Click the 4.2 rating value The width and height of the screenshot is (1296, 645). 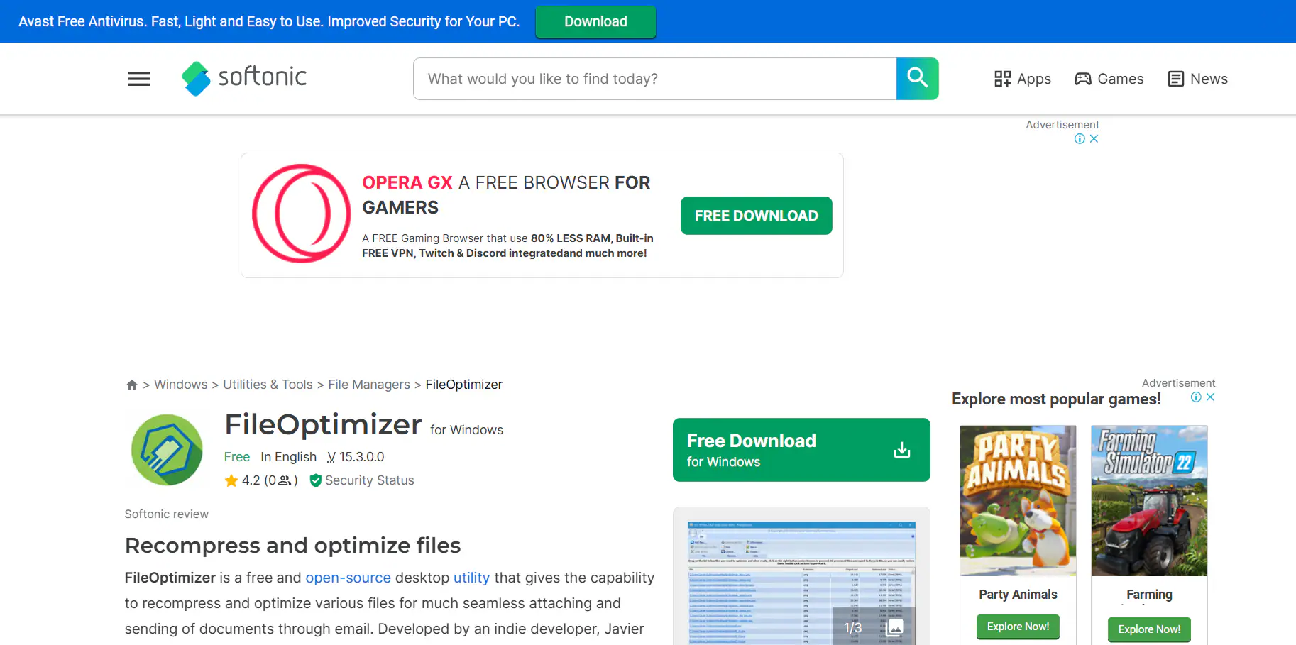tap(251, 480)
